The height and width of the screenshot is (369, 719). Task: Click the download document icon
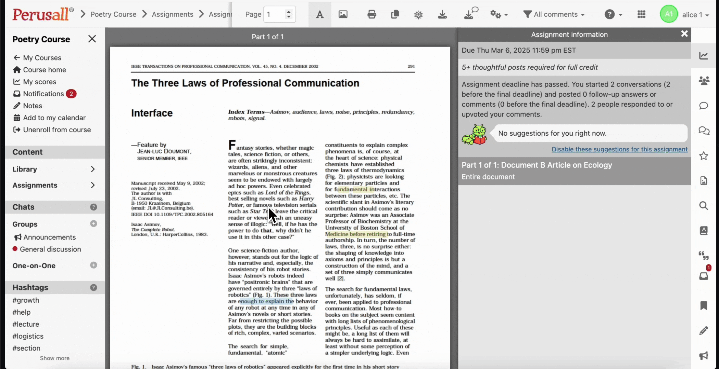442,14
